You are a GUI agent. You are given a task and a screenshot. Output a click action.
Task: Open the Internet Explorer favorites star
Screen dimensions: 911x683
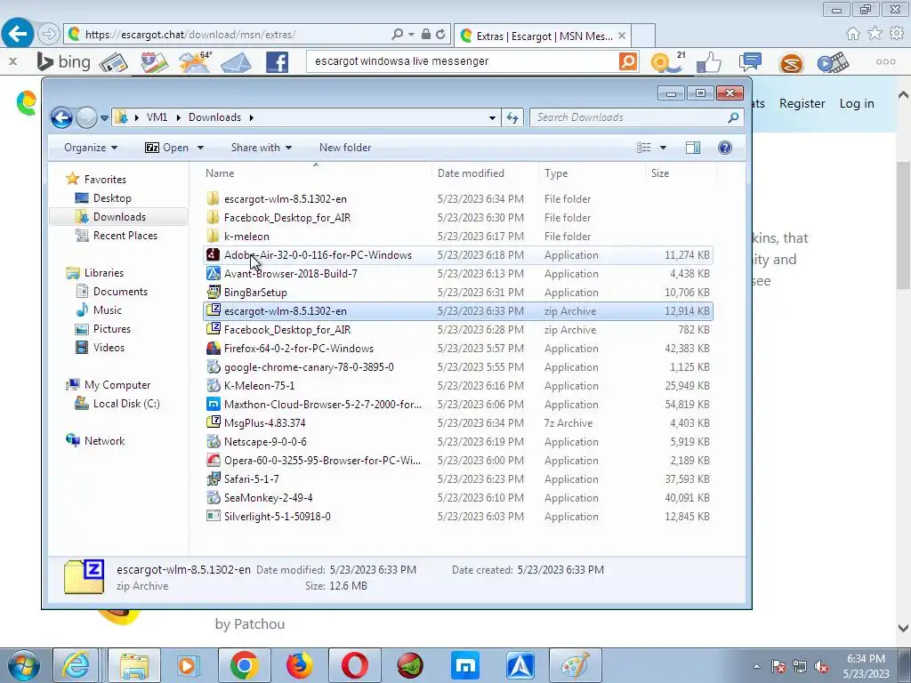coord(875,34)
